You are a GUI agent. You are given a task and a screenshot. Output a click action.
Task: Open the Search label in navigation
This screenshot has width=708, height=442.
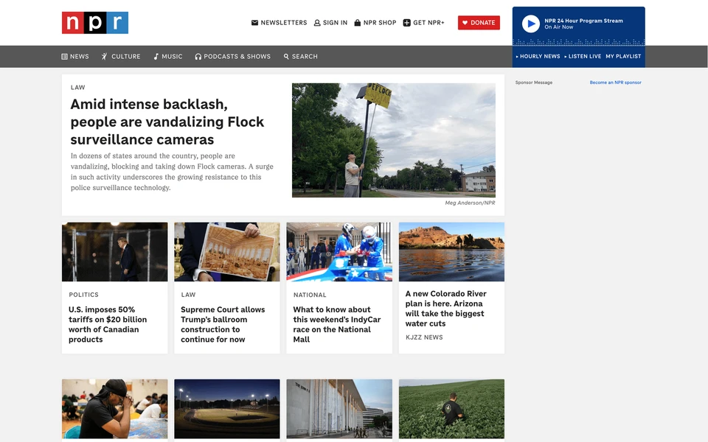pos(305,57)
